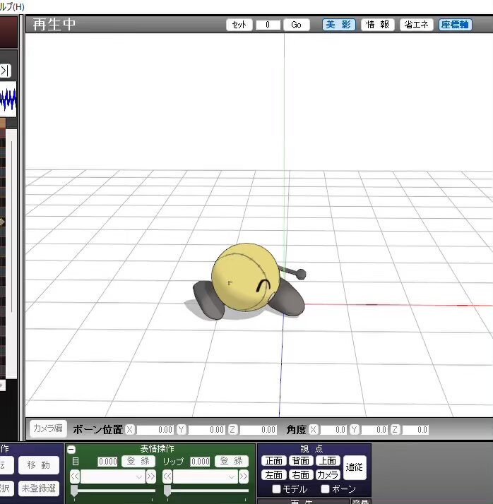Click the リップ morph value field 0.000
Image resolution: width=493 pixels, height=504 pixels.
[x=200, y=462]
